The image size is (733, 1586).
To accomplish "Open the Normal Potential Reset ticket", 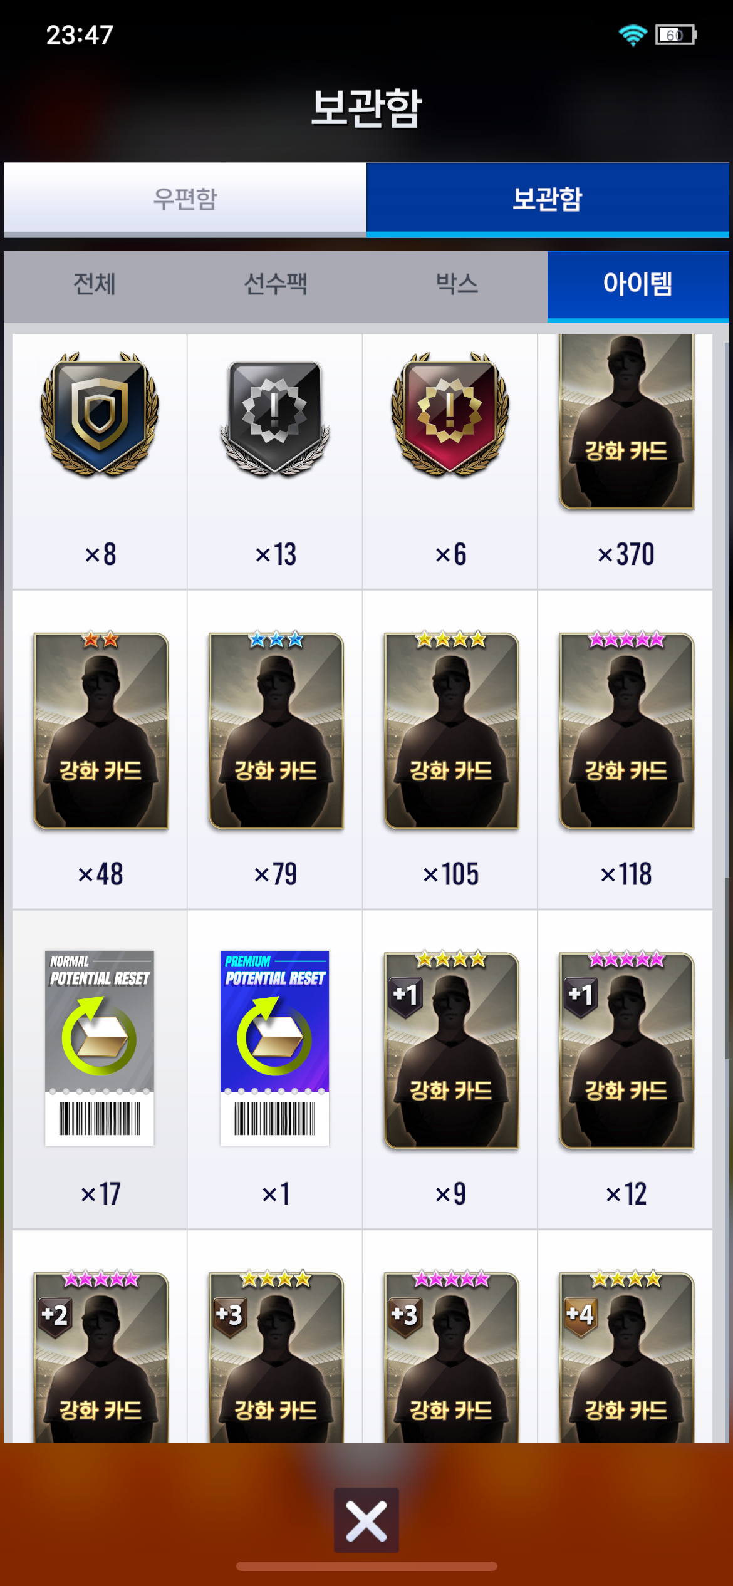I will [100, 1069].
